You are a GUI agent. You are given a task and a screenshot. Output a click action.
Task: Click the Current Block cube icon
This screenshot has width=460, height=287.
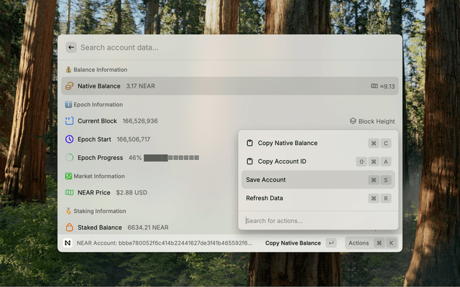[x=69, y=121]
